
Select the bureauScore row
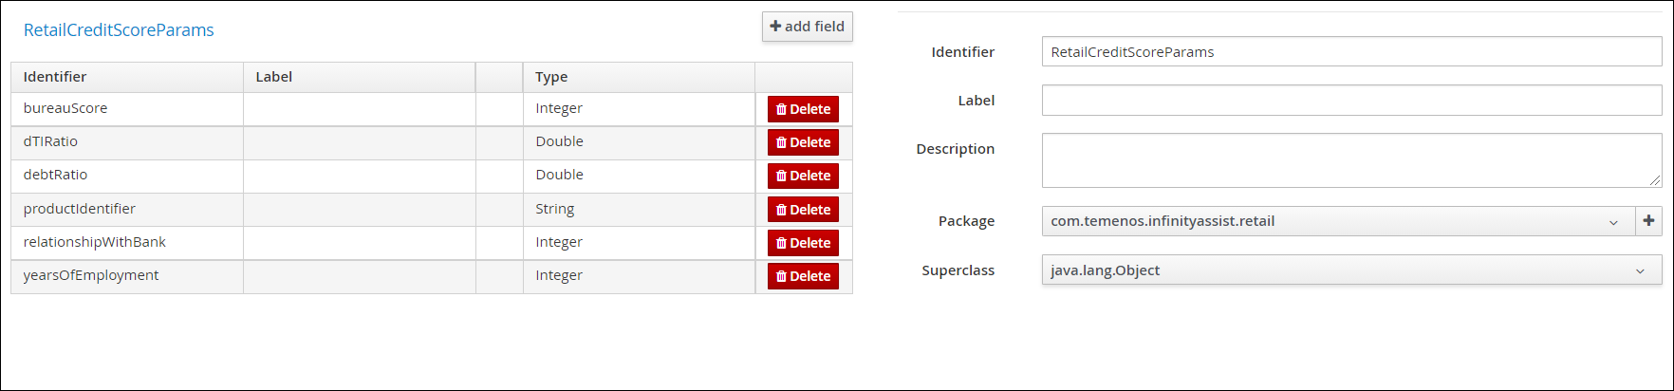coord(432,109)
